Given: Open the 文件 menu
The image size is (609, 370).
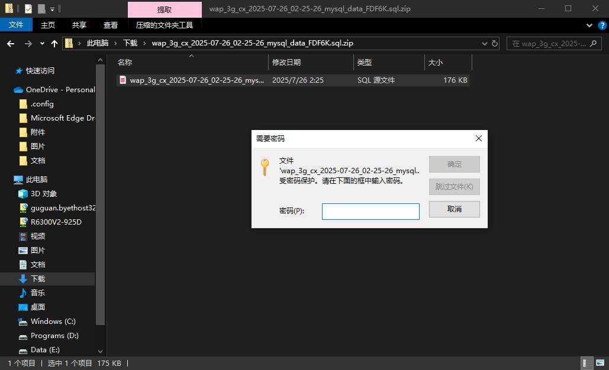Looking at the screenshot, I should click(x=16, y=25).
